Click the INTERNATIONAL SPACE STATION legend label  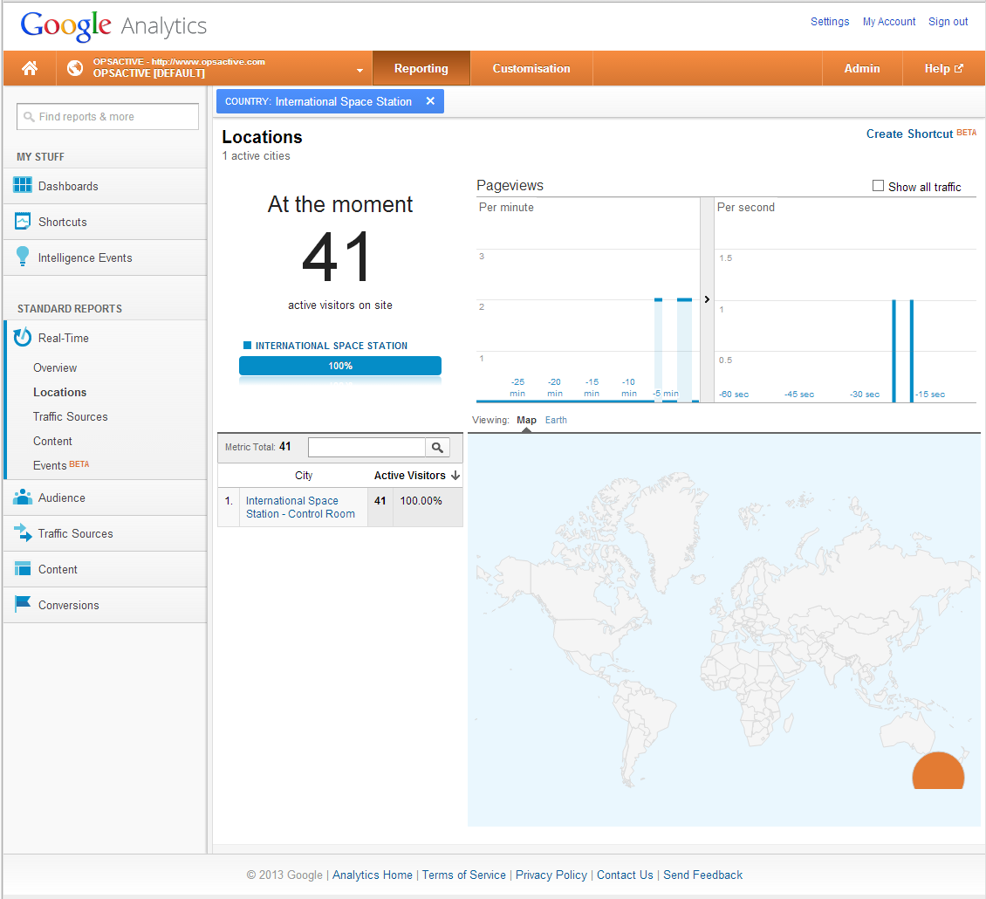pos(332,346)
